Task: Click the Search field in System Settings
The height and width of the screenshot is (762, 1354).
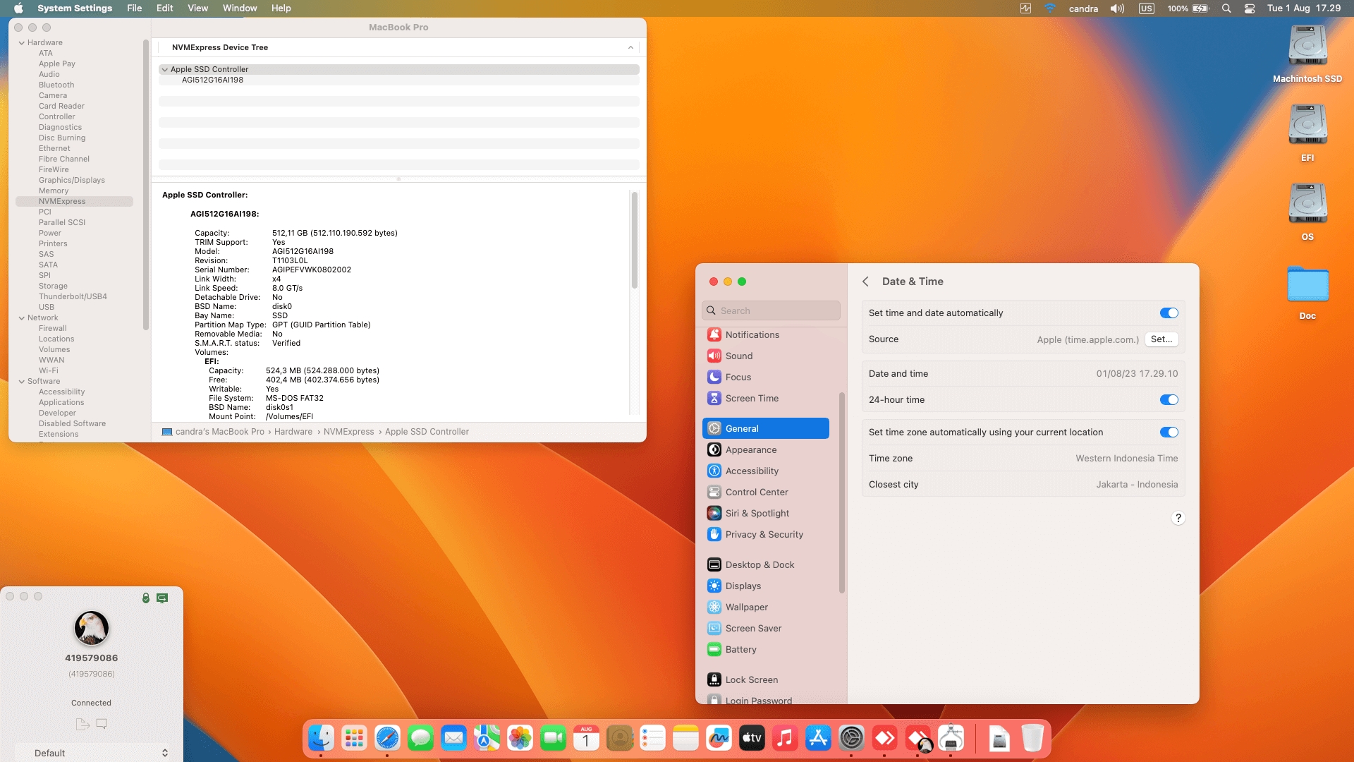Action: (x=771, y=310)
